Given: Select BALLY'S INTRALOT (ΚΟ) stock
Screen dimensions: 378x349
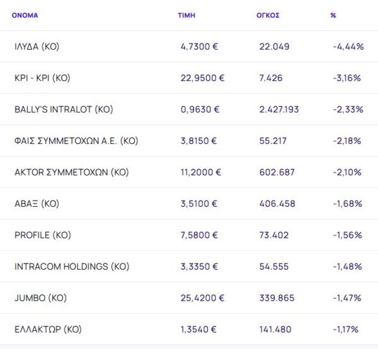Looking at the screenshot, I should (x=64, y=109).
